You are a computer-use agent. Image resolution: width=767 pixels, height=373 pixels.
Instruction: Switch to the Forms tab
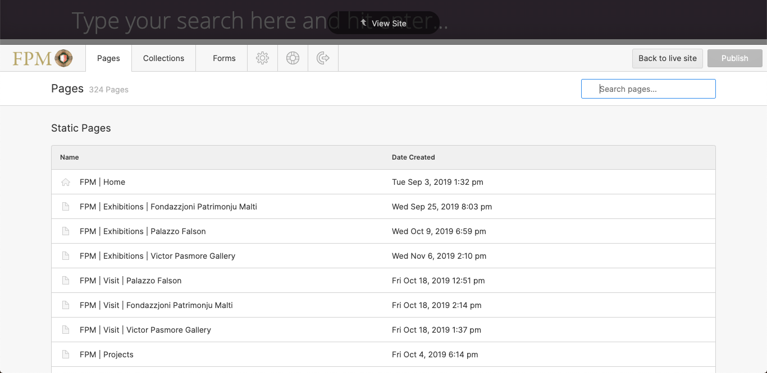pyautogui.click(x=224, y=58)
